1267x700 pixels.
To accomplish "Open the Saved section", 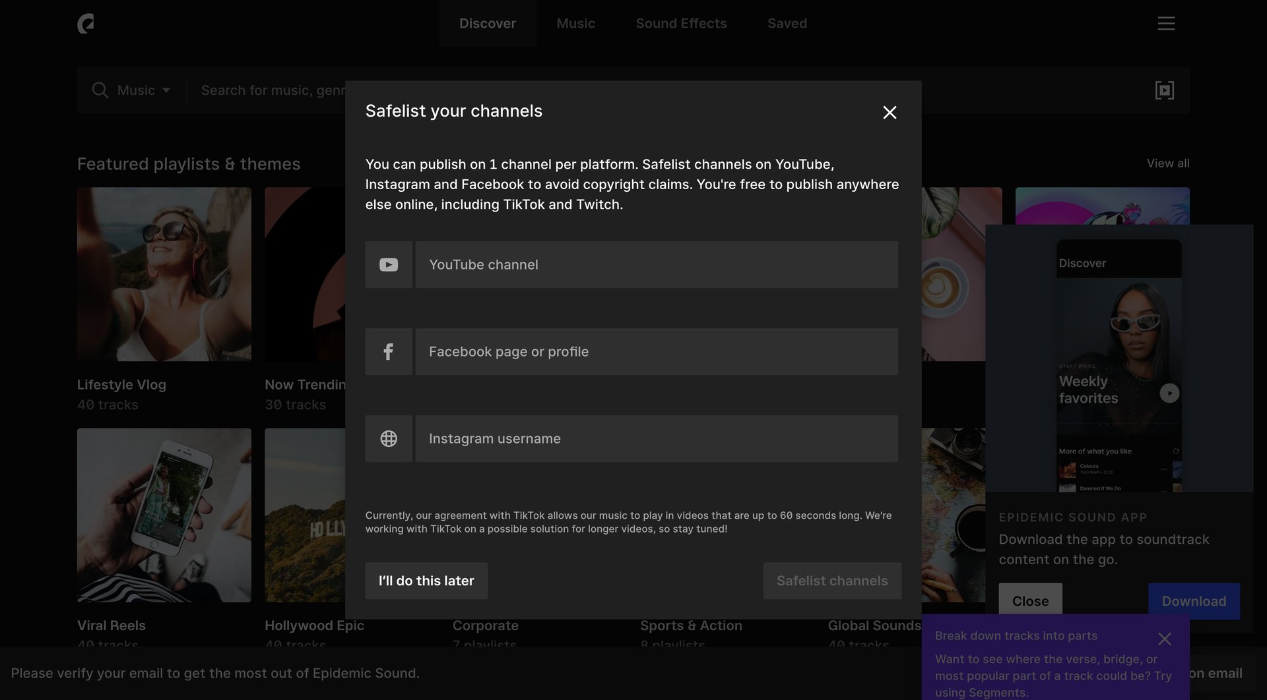I will [x=787, y=23].
